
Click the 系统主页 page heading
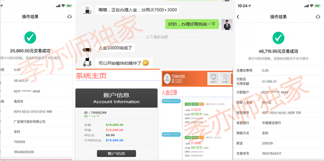tap(91, 76)
